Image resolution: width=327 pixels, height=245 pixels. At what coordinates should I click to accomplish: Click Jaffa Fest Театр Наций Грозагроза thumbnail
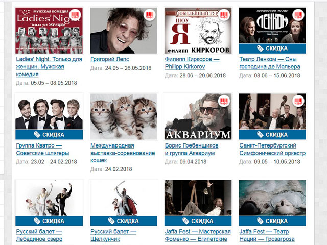point(272,198)
